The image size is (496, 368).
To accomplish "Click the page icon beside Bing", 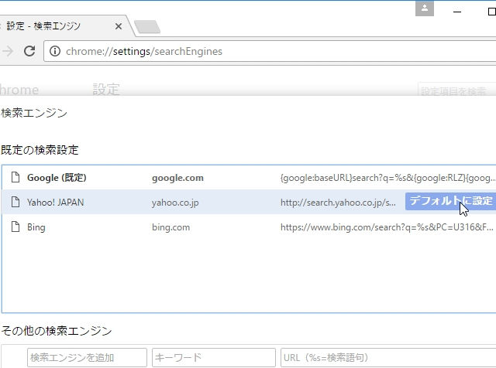I will pyautogui.click(x=15, y=227).
